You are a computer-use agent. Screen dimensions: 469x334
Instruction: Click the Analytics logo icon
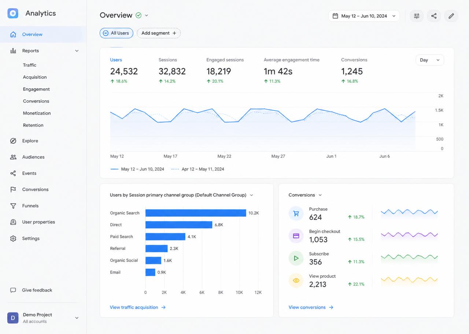tap(13, 13)
